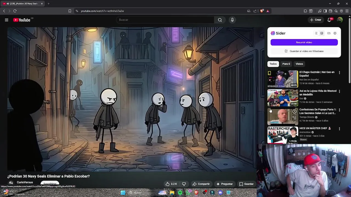Select the Vistos filter chip
351x197 pixels.
point(299,64)
